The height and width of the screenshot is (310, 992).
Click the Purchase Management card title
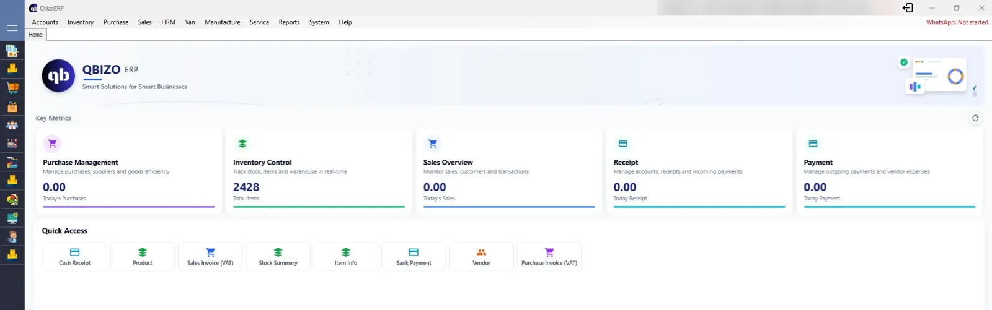point(81,163)
